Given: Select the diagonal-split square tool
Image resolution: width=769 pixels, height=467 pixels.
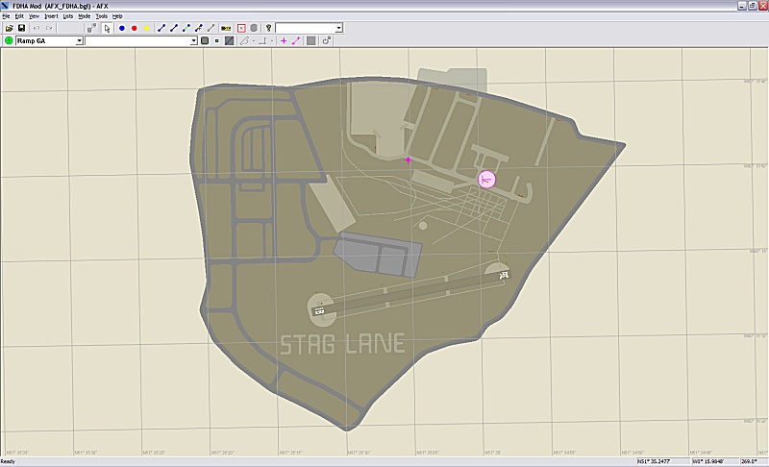Looking at the screenshot, I should [229, 40].
